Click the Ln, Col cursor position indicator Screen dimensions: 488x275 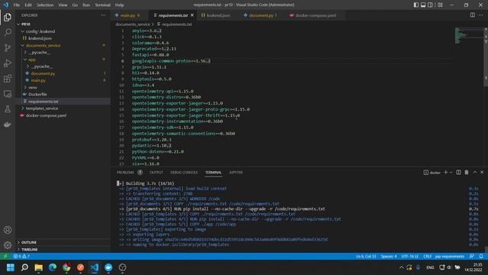pyautogui.click(x=366, y=257)
